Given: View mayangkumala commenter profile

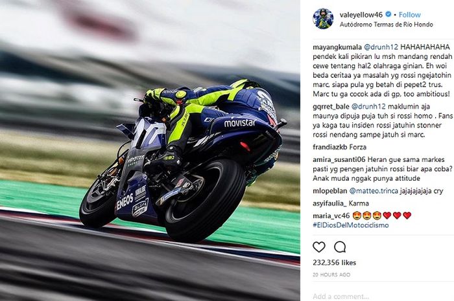Looking at the screenshot, I should (337, 47).
